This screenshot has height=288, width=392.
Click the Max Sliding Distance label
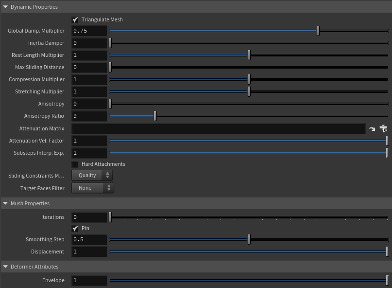click(40, 67)
